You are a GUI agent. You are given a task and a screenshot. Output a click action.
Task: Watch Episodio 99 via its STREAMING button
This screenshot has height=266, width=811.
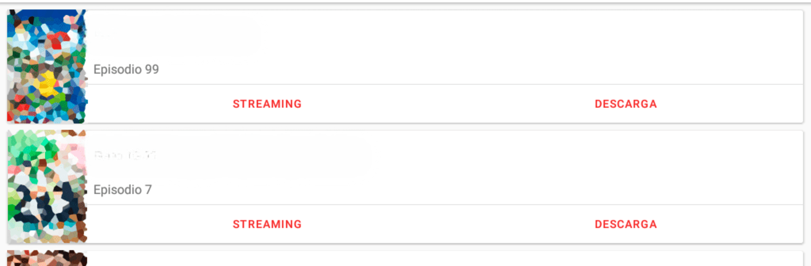coord(267,104)
